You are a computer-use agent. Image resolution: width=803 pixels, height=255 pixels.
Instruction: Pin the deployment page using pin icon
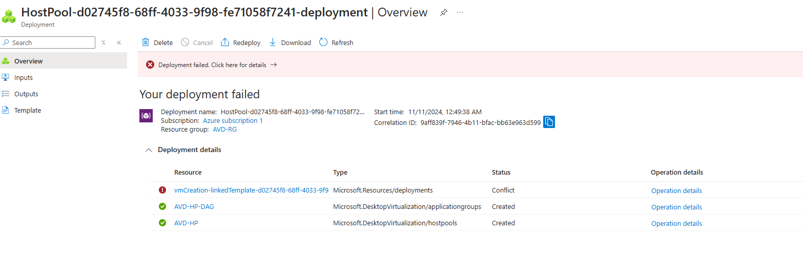click(x=444, y=13)
